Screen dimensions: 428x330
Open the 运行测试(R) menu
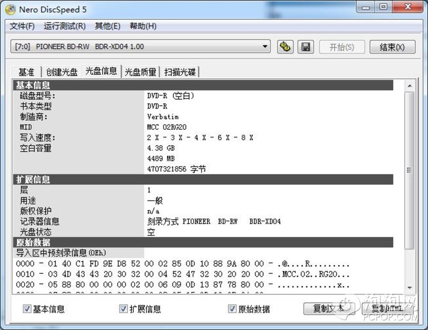[x=65, y=26]
